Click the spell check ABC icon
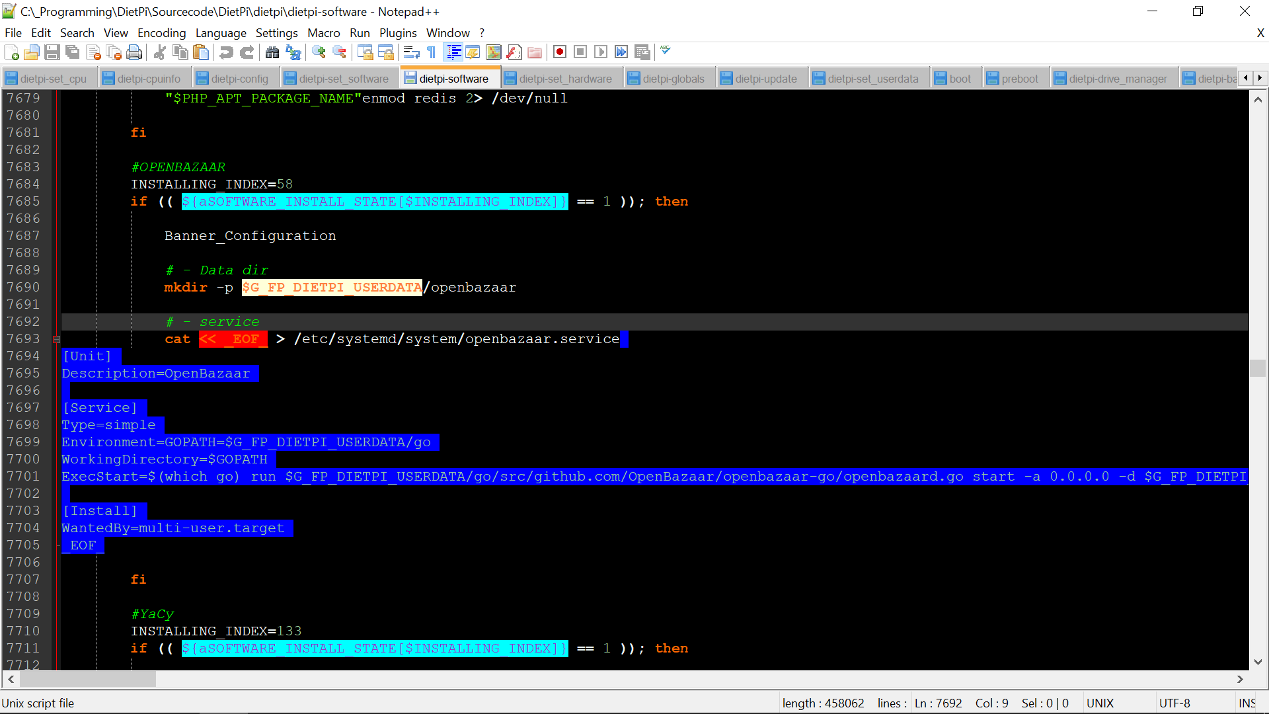 tap(666, 51)
